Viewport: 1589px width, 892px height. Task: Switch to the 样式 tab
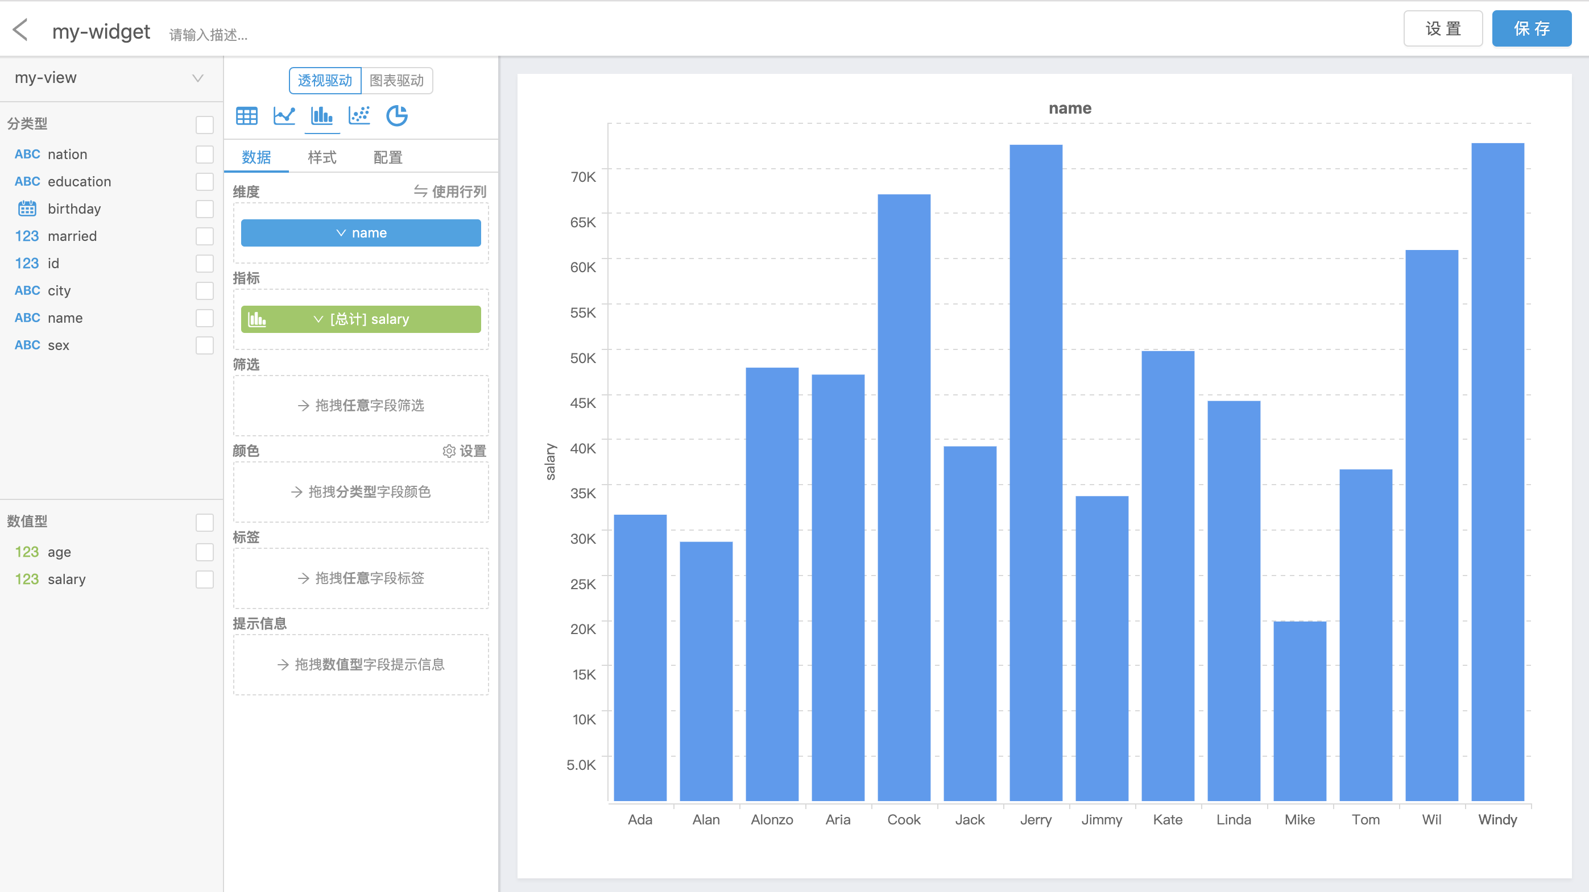322,157
